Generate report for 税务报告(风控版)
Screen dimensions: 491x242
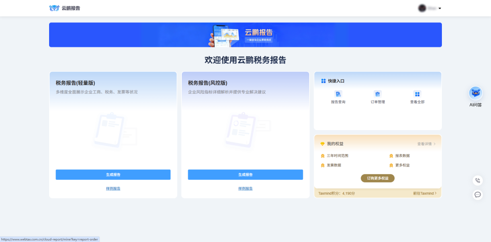pyautogui.click(x=245, y=175)
